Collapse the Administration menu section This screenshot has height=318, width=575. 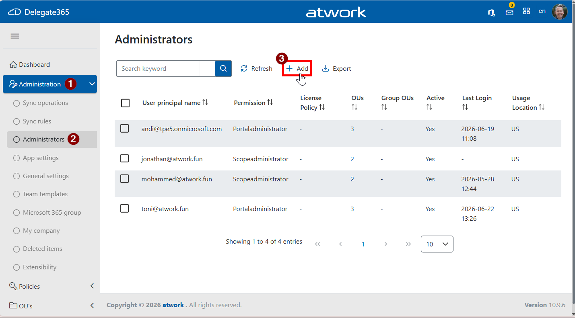[92, 84]
